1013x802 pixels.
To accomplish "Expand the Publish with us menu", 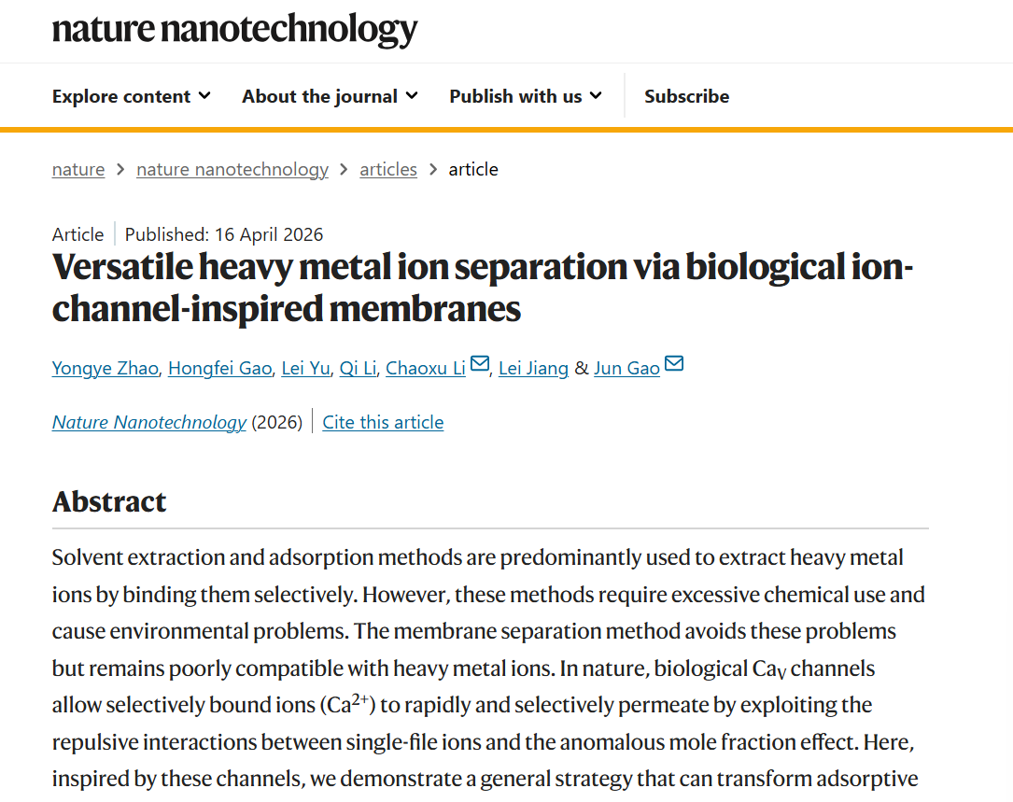I will [526, 96].
